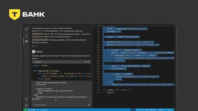Show the errors and warnings count
Viewport: 198px width, 111px height.
pos(44,110)
